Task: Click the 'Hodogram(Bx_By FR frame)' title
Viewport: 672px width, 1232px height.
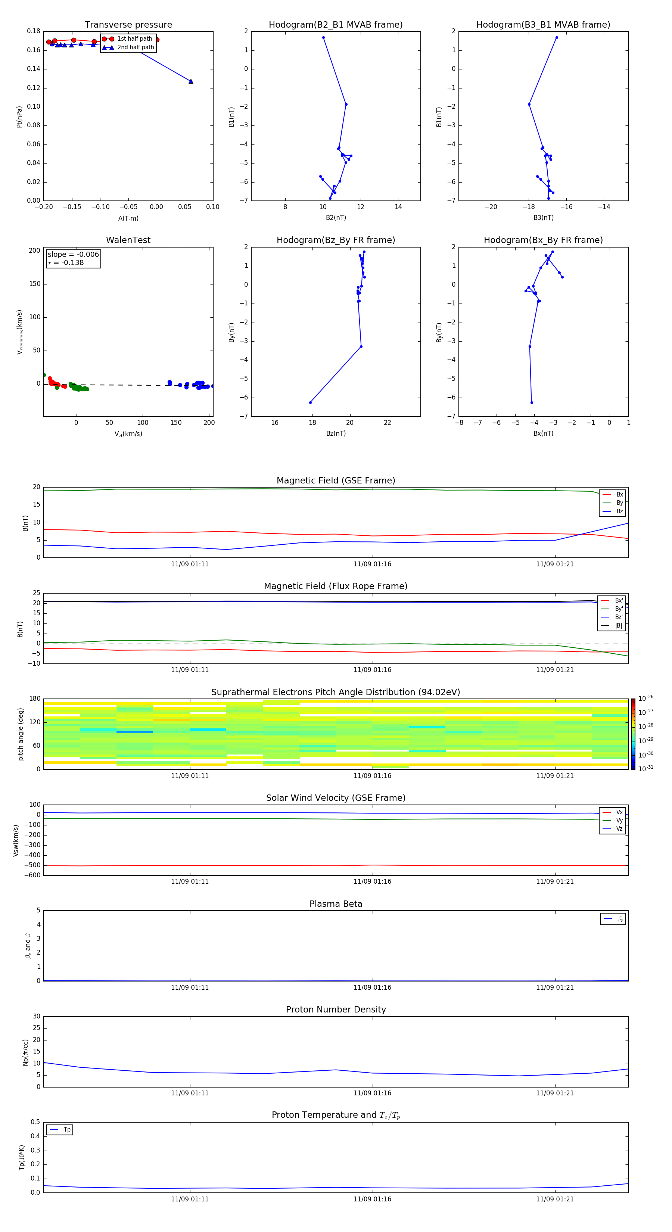Action: [x=543, y=240]
